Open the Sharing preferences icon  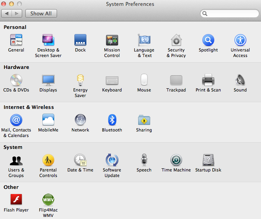click(144, 120)
